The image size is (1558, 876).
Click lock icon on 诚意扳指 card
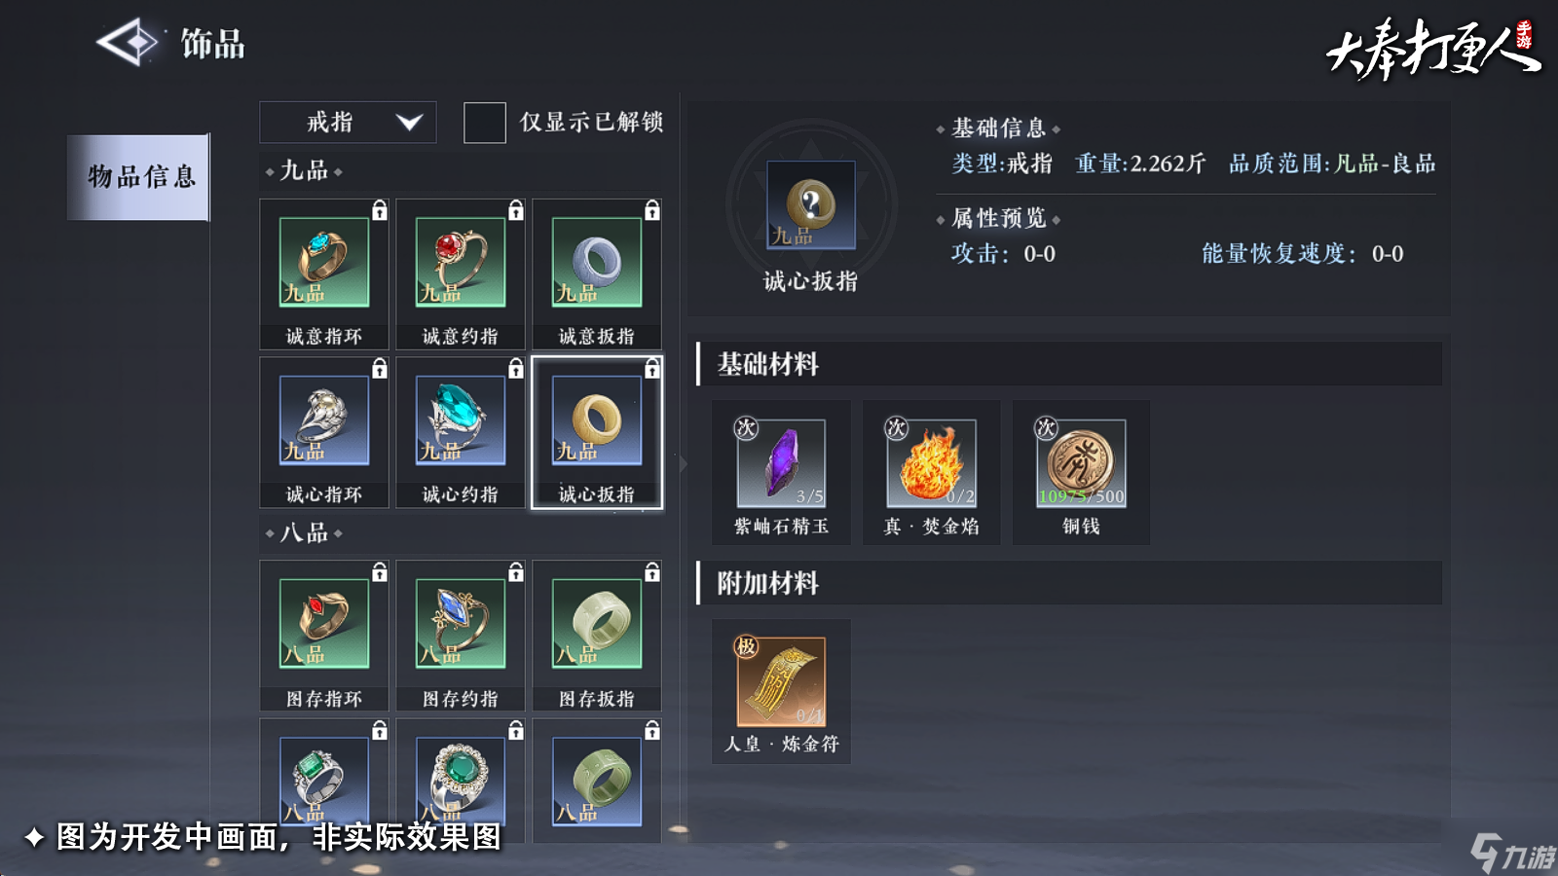coord(651,209)
